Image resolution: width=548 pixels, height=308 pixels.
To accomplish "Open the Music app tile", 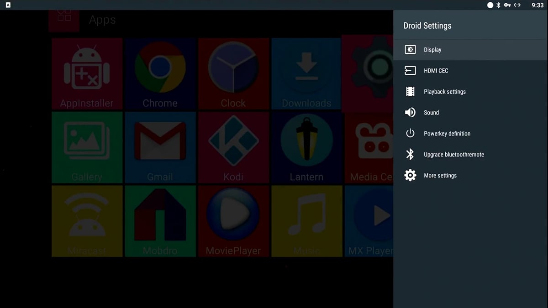I will (x=306, y=221).
